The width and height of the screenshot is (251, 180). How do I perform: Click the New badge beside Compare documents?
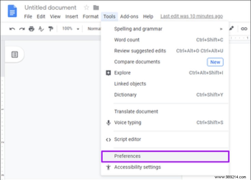pos(215,62)
